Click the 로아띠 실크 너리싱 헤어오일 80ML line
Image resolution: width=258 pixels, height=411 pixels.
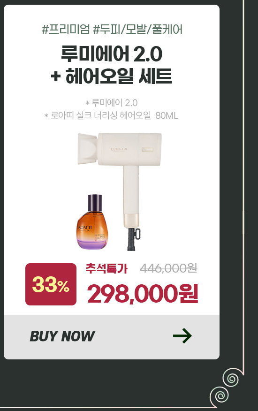click(112, 115)
